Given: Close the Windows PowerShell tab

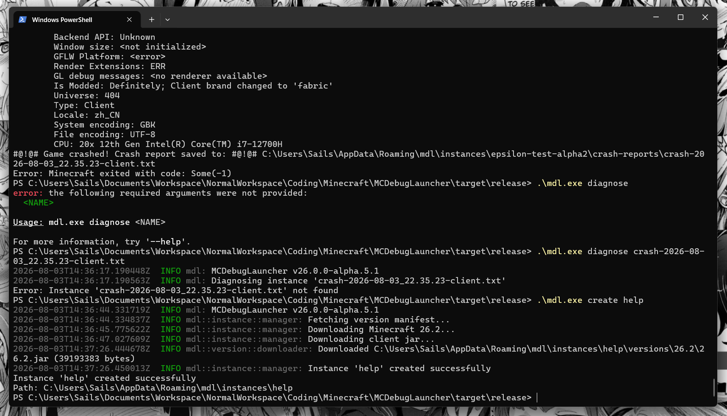Looking at the screenshot, I should pos(129,19).
